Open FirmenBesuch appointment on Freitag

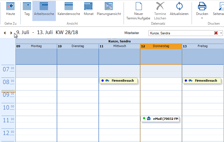[202, 81]
